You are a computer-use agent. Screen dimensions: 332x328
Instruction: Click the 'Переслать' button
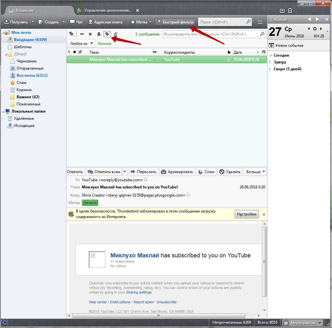[143, 172]
